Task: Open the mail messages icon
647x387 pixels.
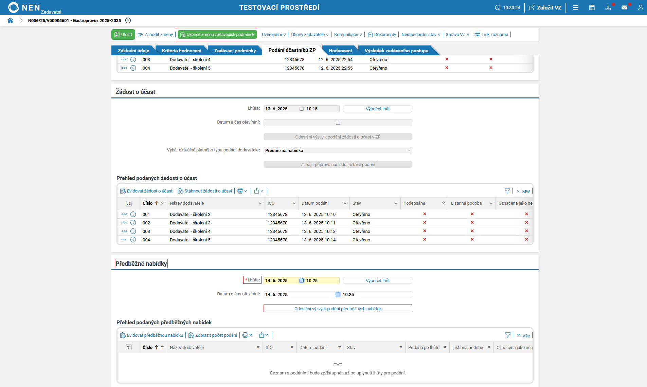Action: point(624,7)
